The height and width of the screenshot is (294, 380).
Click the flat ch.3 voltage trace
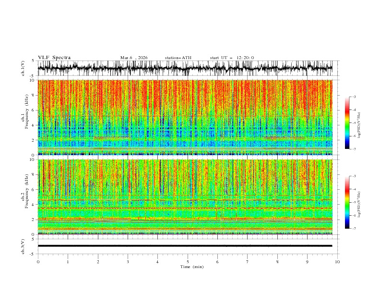(185, 246)
